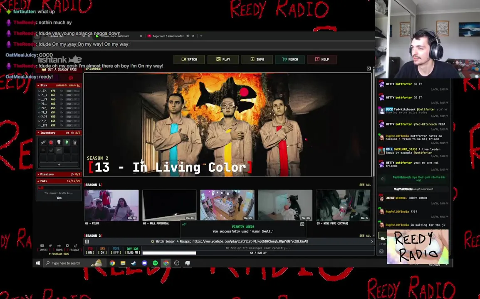
Task: Buy the #61 stock
Action: coord(69,104)
